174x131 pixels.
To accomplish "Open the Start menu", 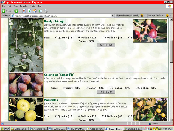I will coord(5,129).
